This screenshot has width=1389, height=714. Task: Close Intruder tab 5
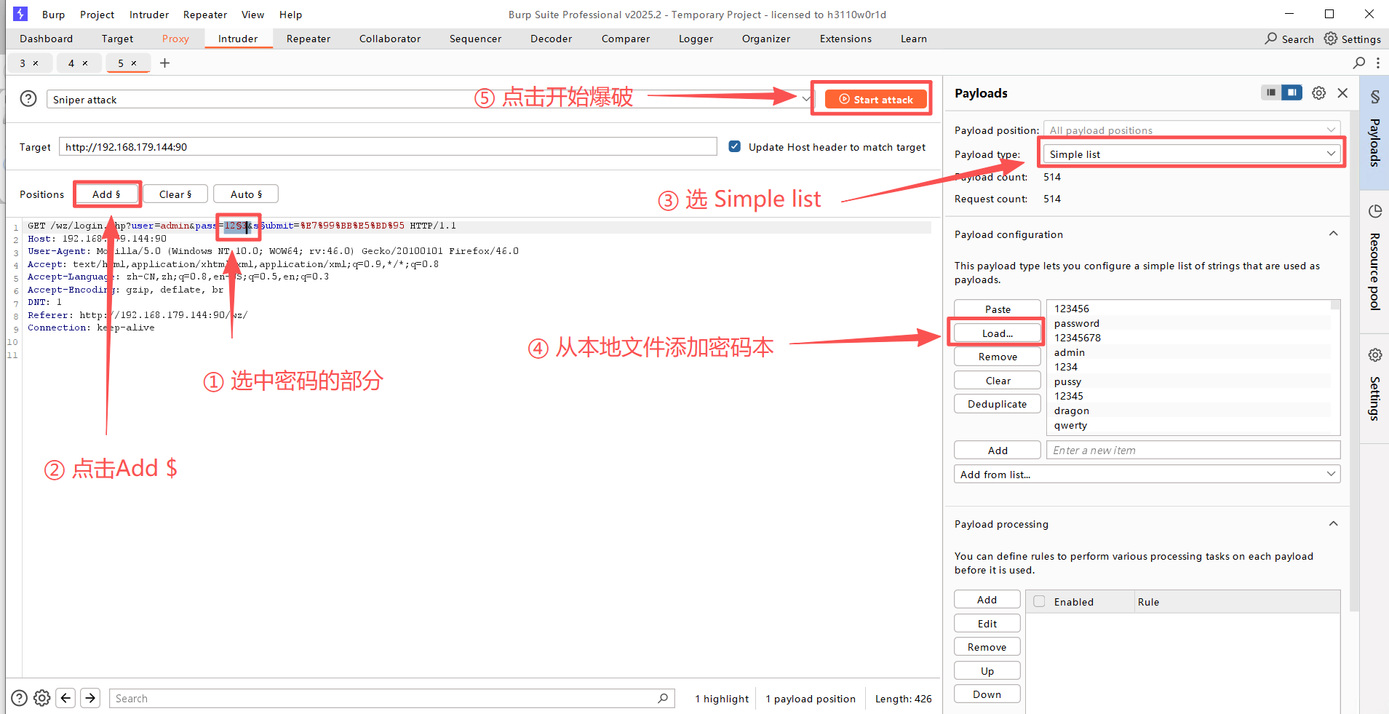134,63
